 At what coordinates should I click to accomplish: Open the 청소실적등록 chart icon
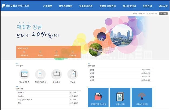click(24, 74)
